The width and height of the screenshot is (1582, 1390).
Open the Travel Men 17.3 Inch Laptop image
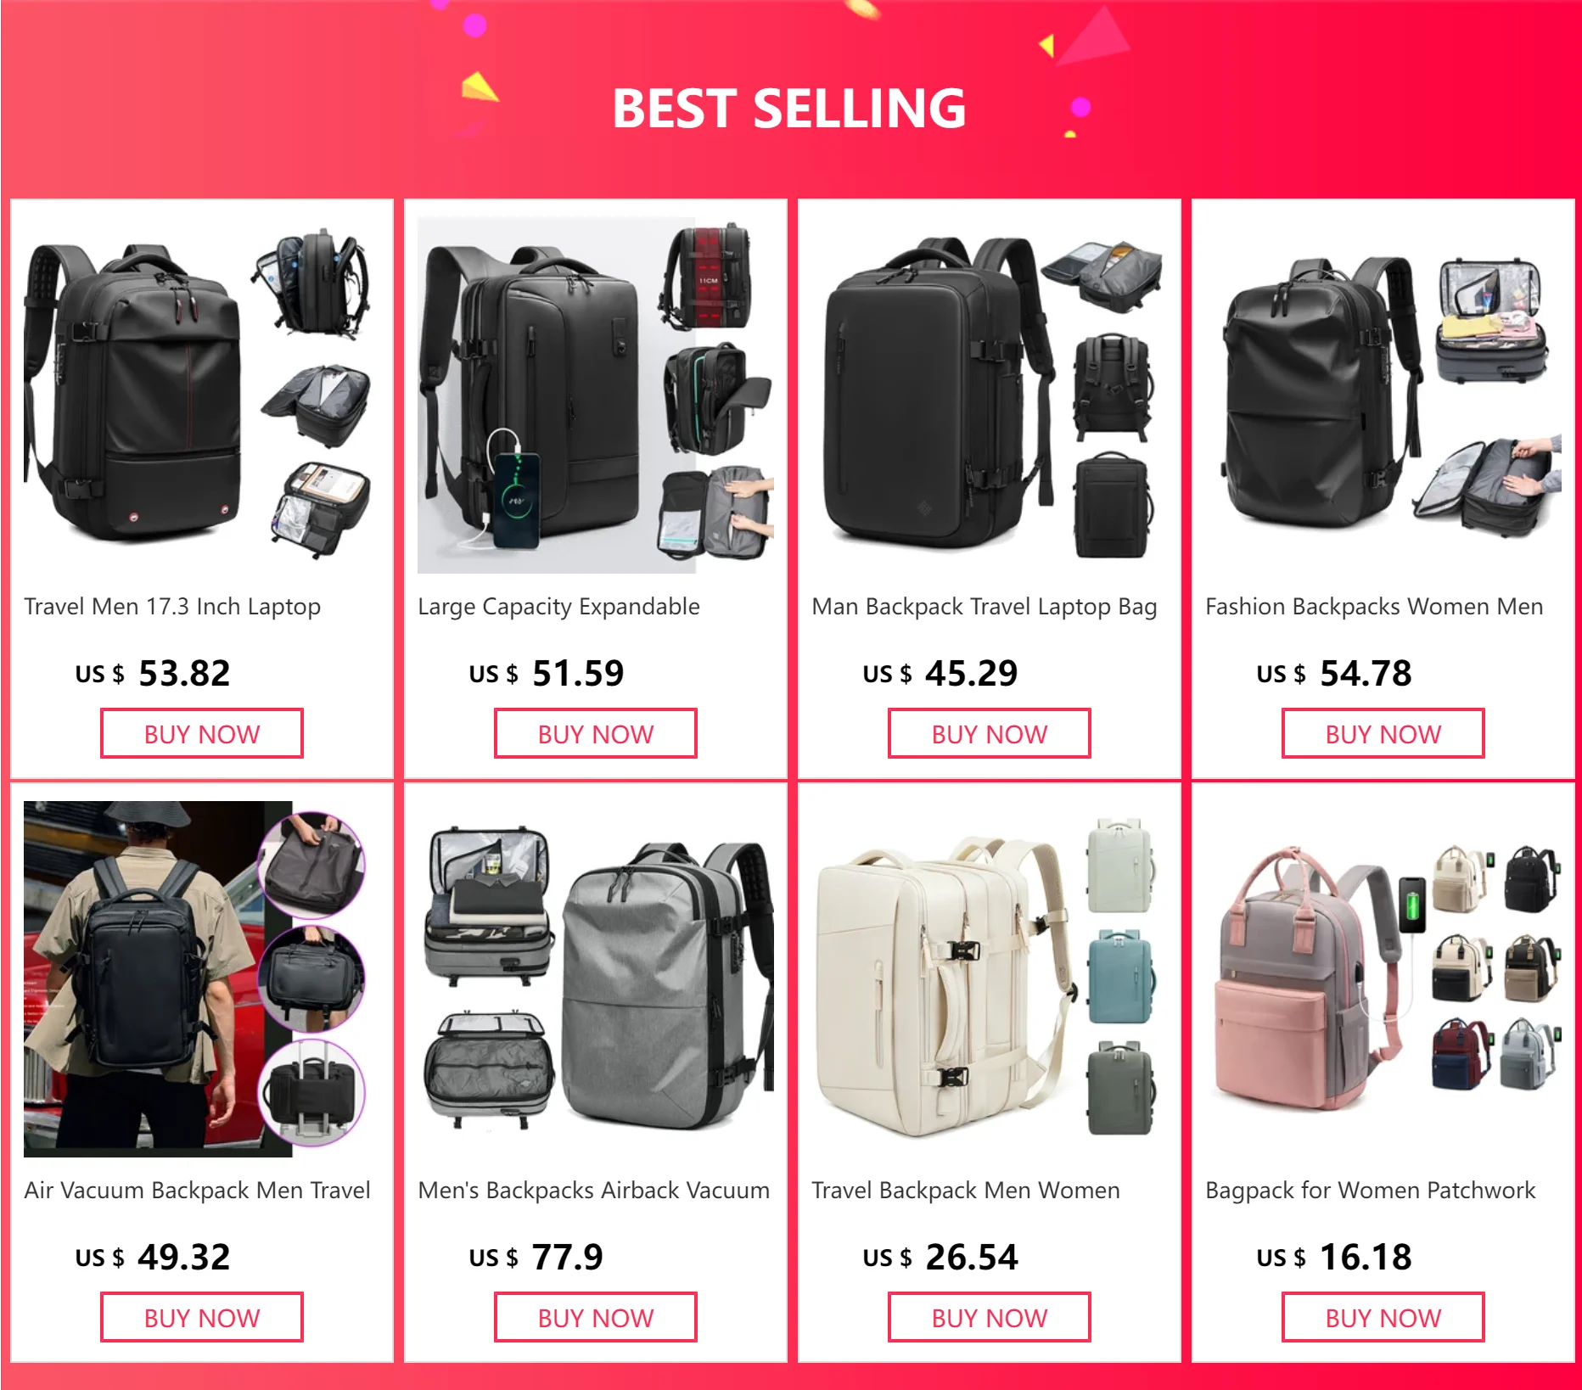(202, 395)
